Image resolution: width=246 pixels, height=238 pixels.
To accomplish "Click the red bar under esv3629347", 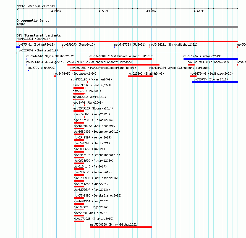I will coord(113,65).
